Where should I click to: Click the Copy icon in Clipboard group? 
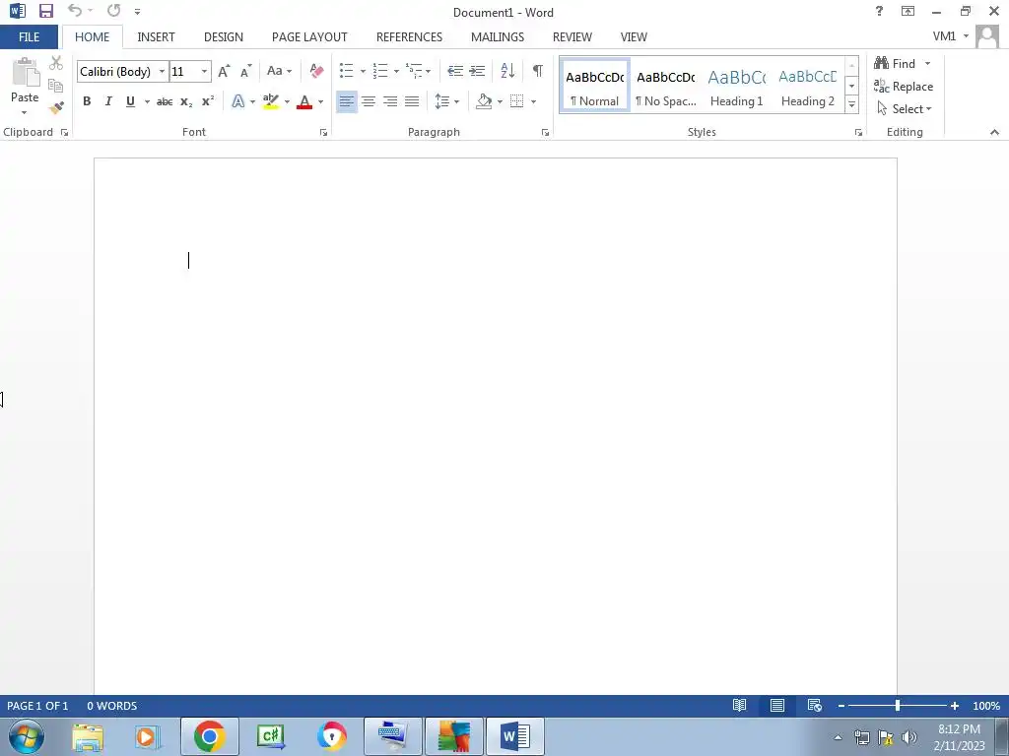[56, 86]
